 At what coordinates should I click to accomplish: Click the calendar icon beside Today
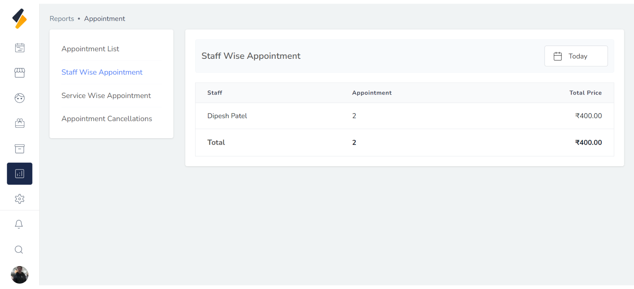point(557,56)
